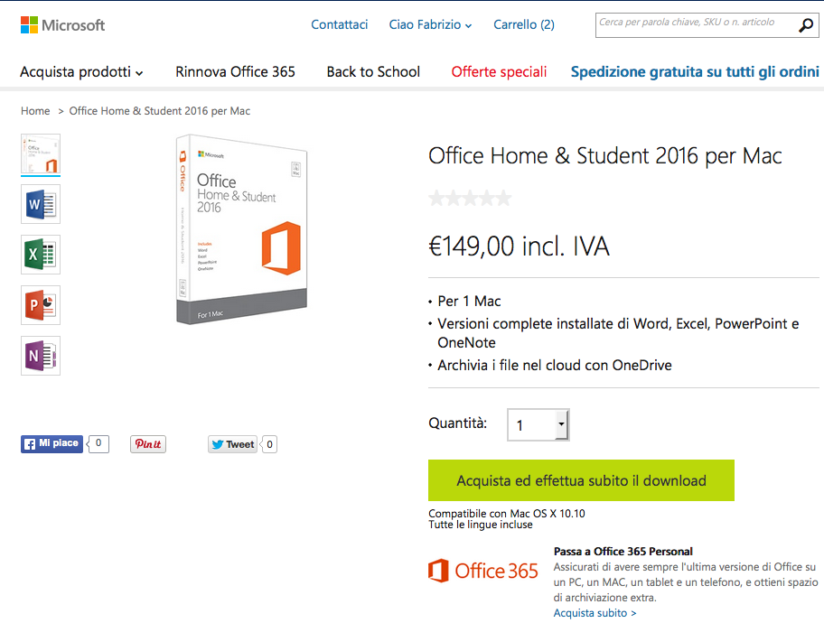
Task: Click the Office 365 logo
Action: point(482,571)
